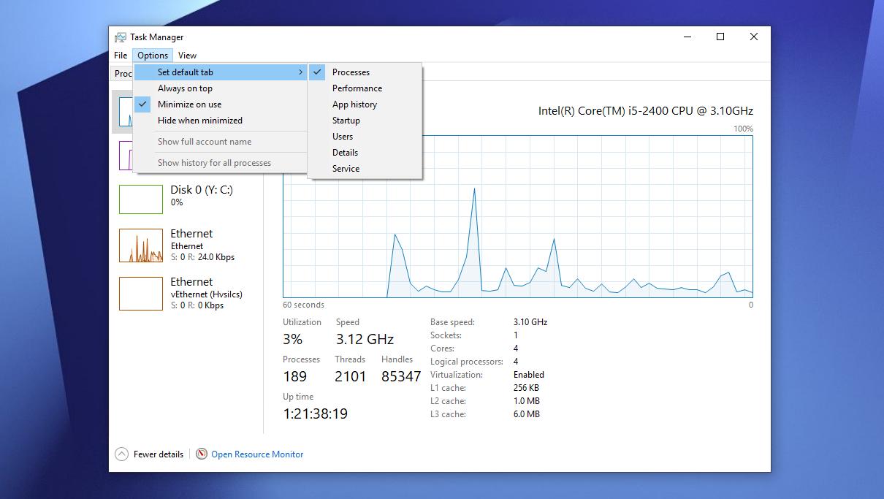
Task: Click the 3.12 GHz speed value
Action: (365, 340)
